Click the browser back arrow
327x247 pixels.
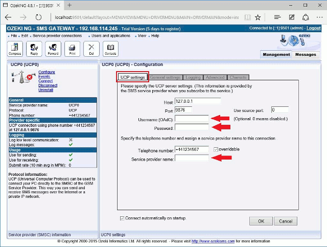click(8, 17)
